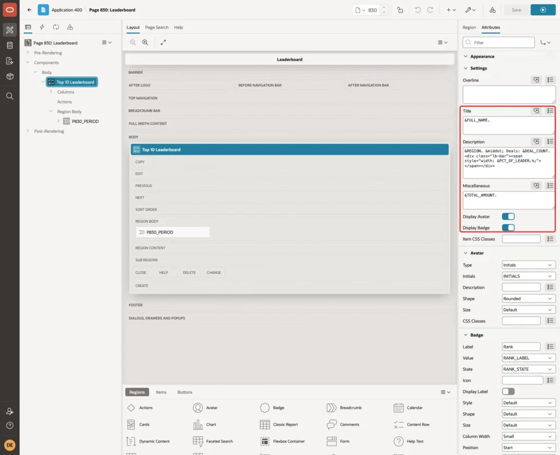Screen dimensions: 560x455
Task: Click the search magnifier in left sidebar
Action: (x=10, y=96)
